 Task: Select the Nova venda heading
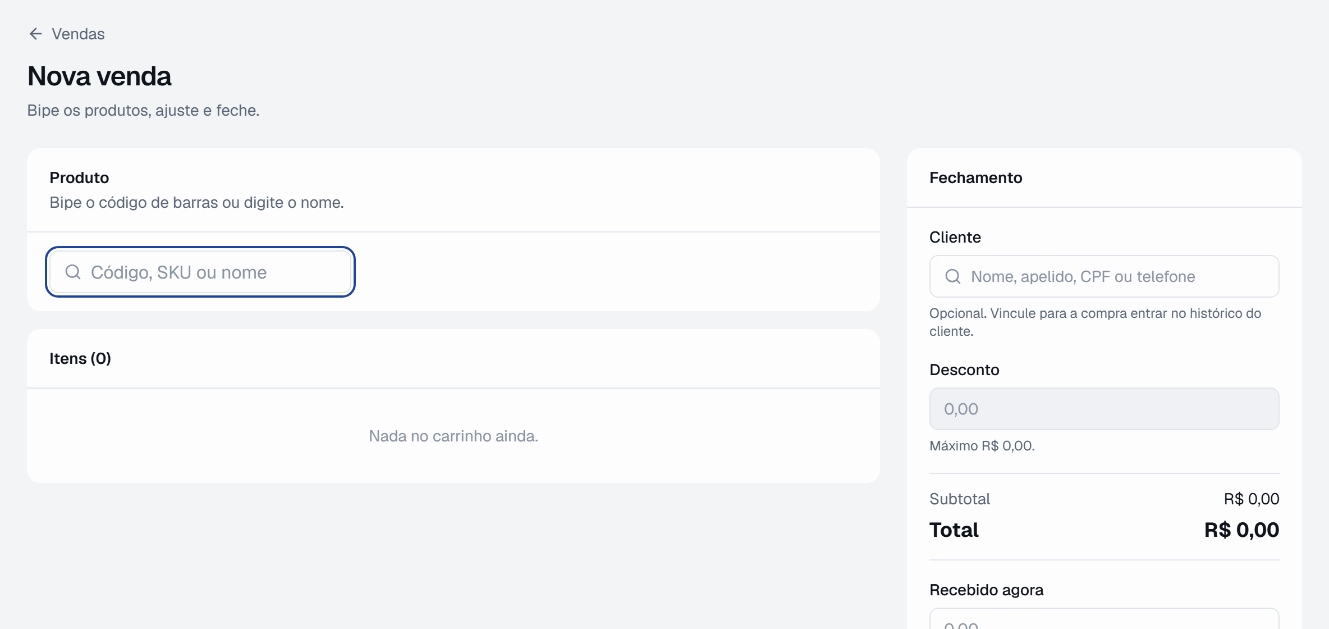pyautogui.click(x=99, y=76)
